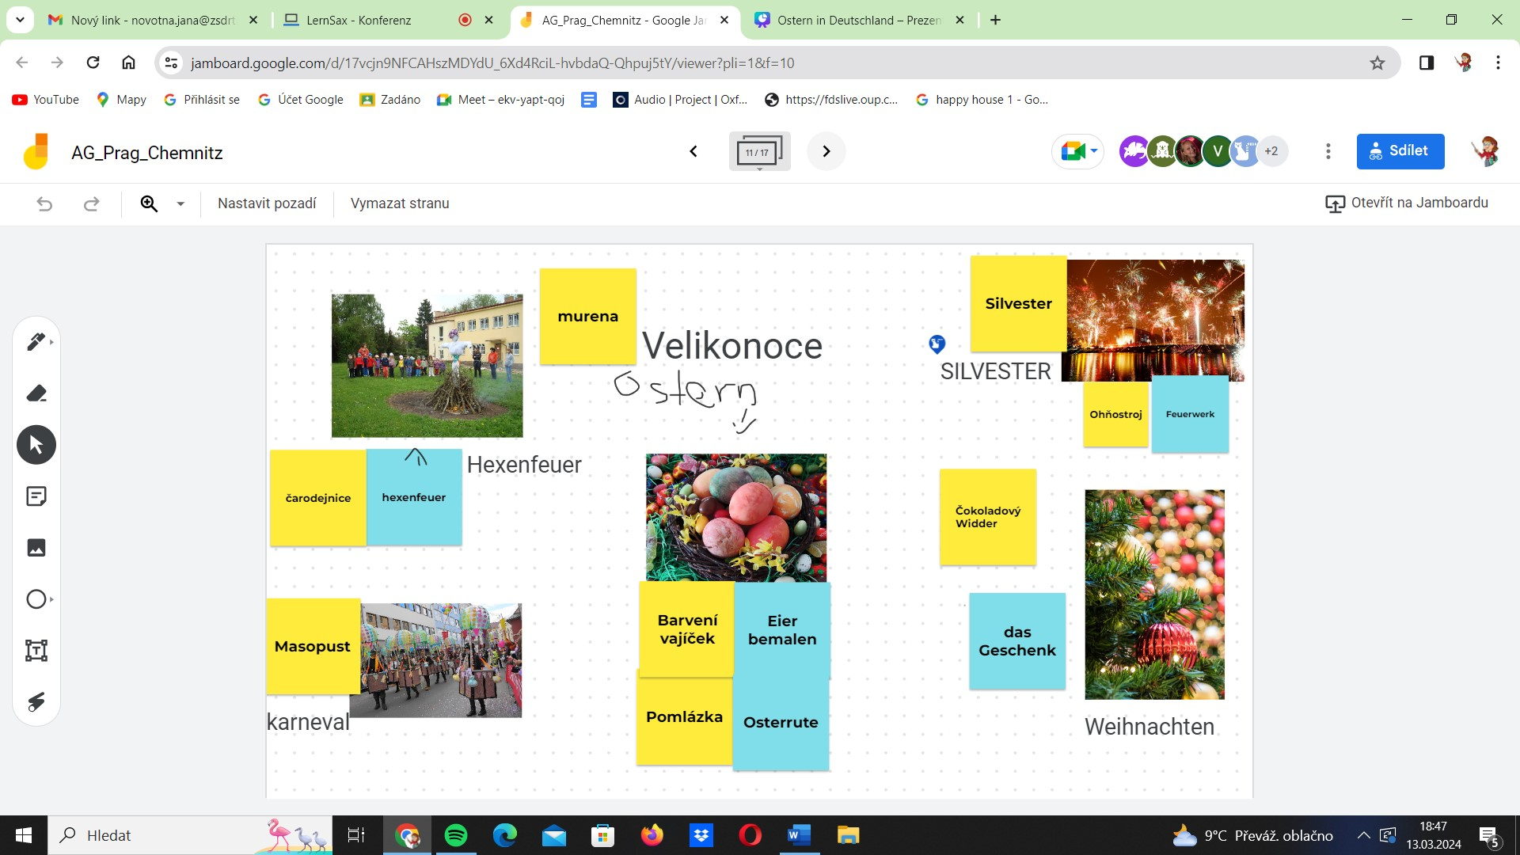
Task: Open the notification center
Action: click(1489, 836)
